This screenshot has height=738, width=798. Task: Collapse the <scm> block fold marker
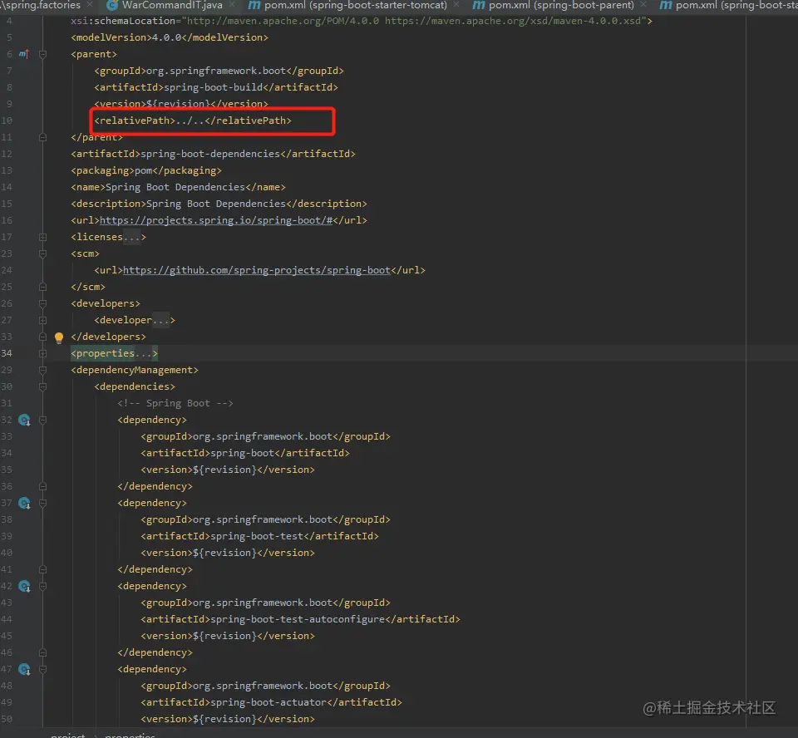42,253
